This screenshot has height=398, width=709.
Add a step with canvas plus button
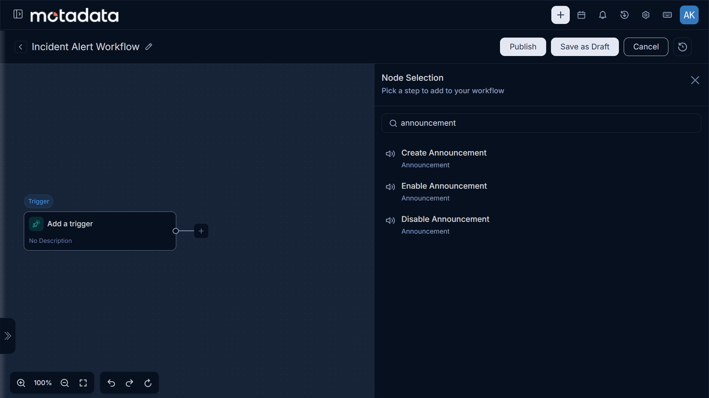pyautogui.click(x=201, y=231)
